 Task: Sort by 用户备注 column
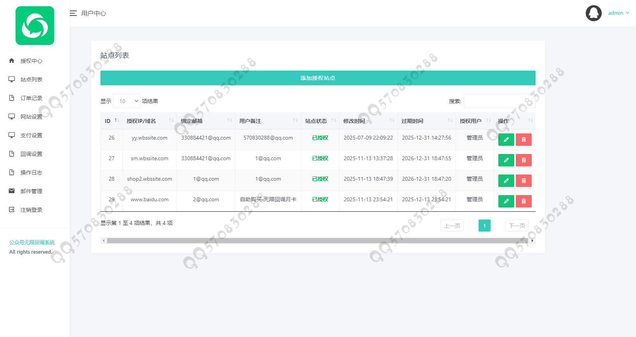268,121
